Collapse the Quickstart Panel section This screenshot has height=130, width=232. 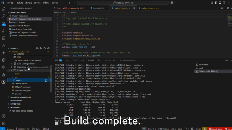pyautogui.click(x=18, y=12)
